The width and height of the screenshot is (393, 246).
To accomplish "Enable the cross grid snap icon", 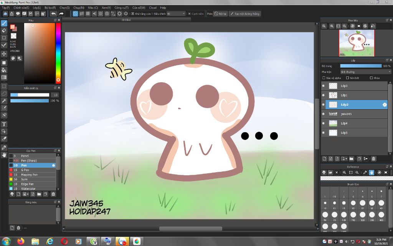I will [x=88, y=14].
